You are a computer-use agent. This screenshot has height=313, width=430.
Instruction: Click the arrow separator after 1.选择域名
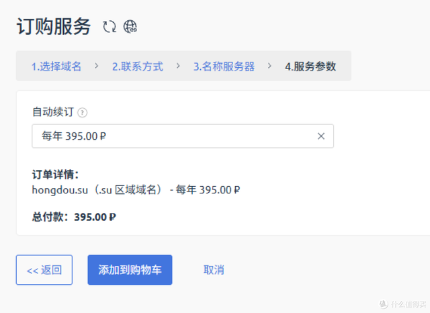coord(97,66)
